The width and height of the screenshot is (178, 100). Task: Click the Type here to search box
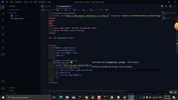pos(29,97)
